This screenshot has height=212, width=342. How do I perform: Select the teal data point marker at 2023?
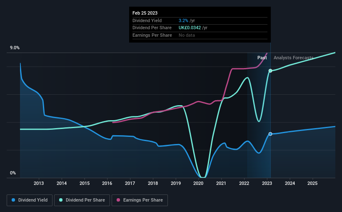coord(270,71)
